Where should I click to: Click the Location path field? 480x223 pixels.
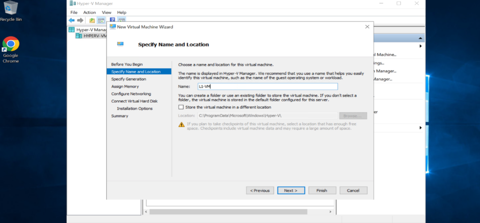tap(268, 115)
